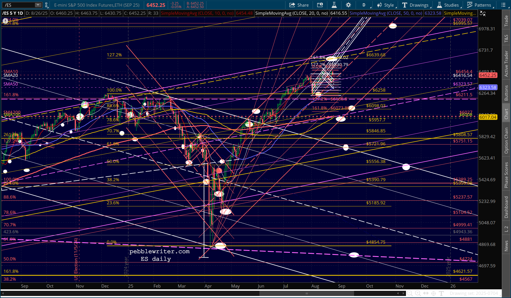
Task: Click the last price 6452.25 in header
Action: [156, 5]
